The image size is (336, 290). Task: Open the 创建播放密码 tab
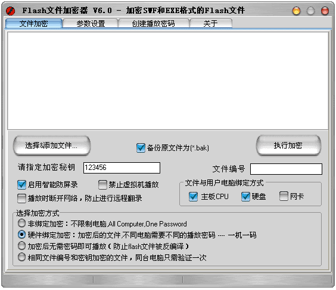pyautogui.click(x=154, y=23)
